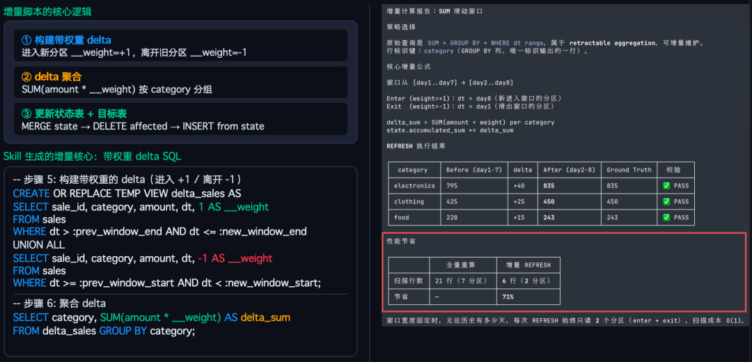Image resolution: width=752 pixels, height=362 pixels.
Task: Click the line "进入新分区 __weight=+1，离开旧分区 __weight=-1"
Action: [x=134, y=52]
